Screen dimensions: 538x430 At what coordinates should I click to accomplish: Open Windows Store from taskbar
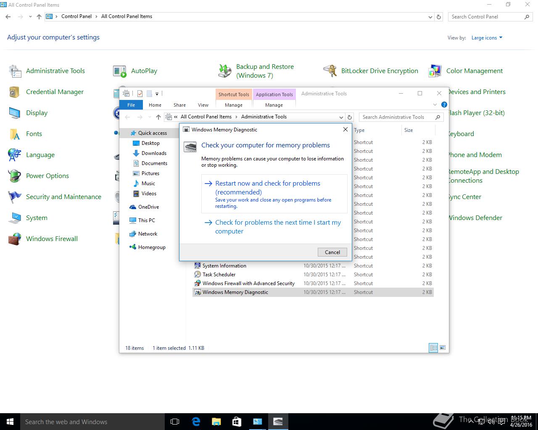point(237,422)
